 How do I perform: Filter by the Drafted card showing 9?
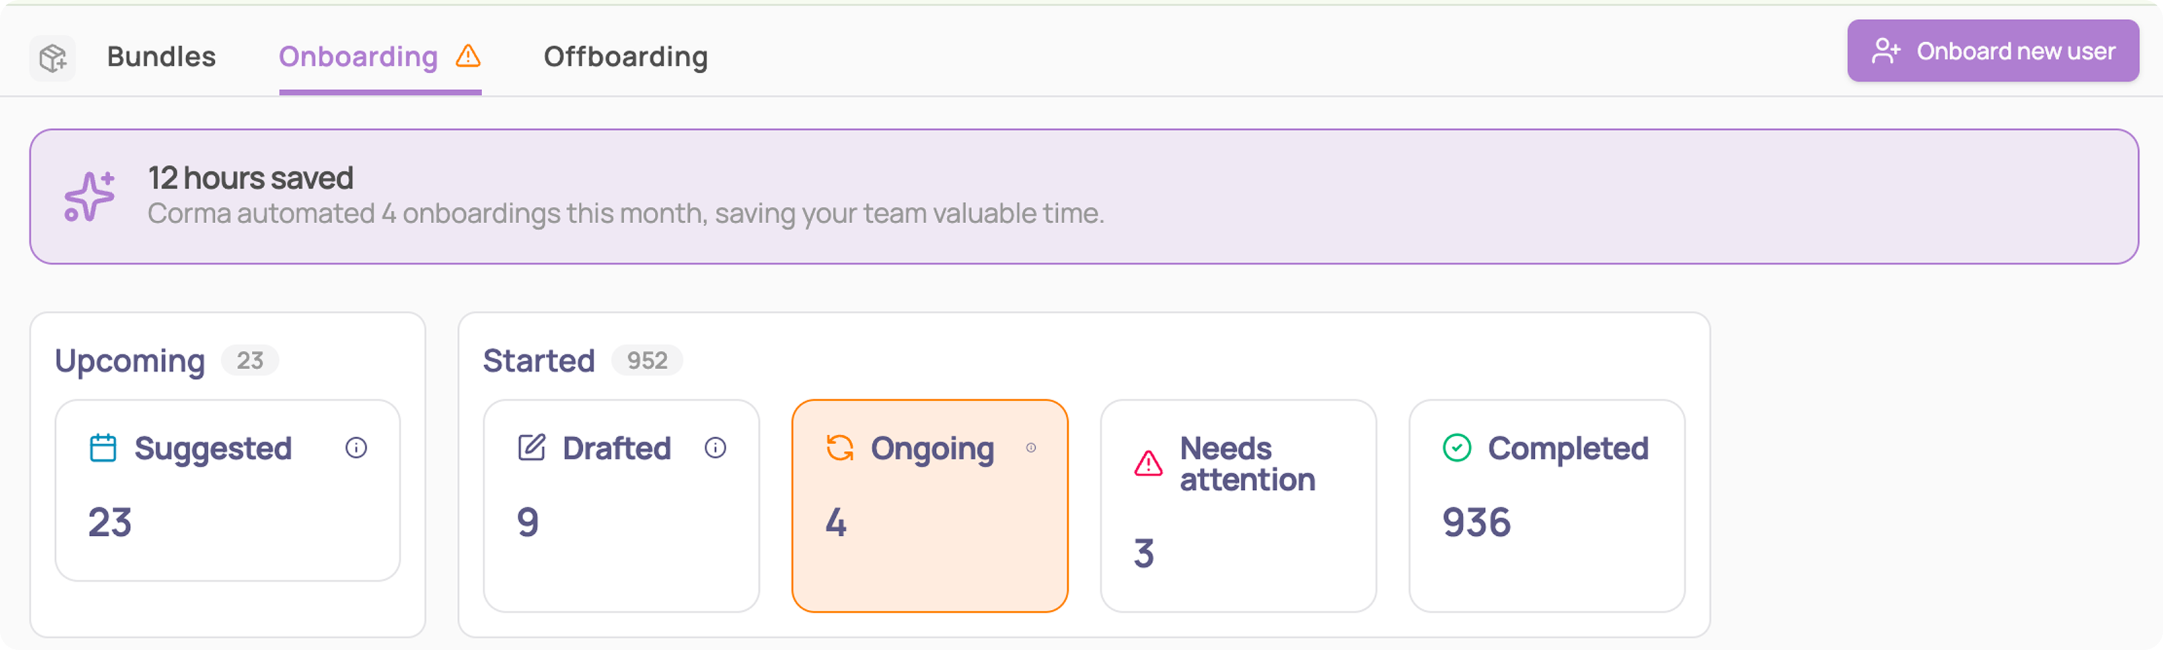(x=621, y=505)
